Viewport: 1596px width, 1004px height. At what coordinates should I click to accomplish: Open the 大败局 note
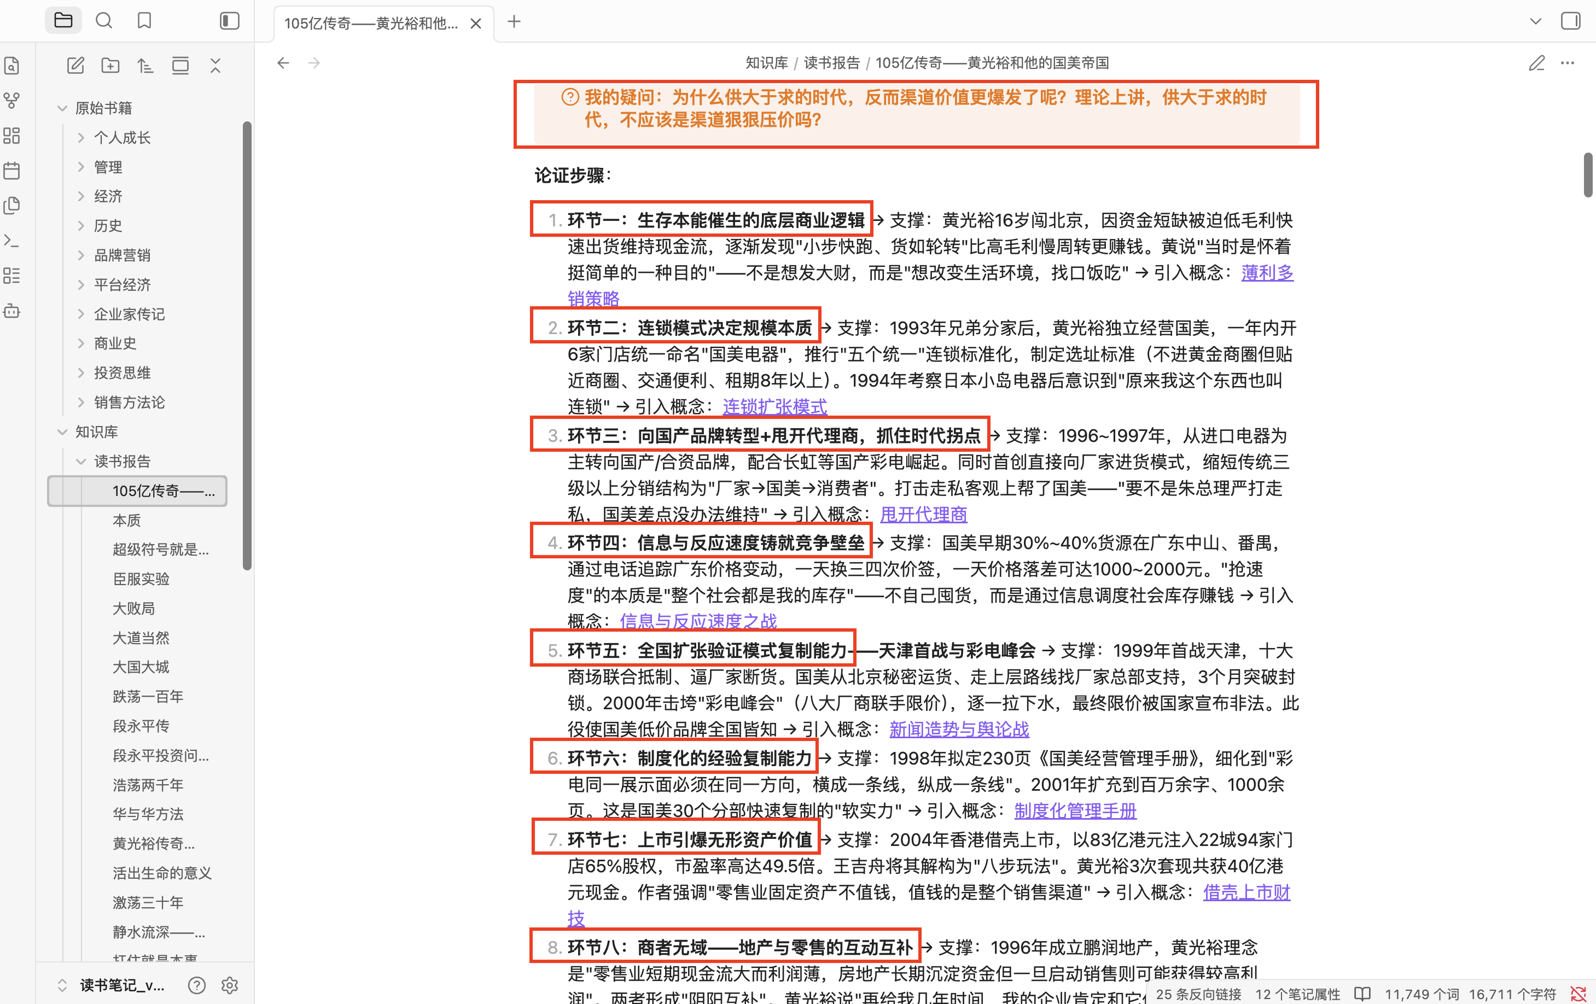point(134,609)
